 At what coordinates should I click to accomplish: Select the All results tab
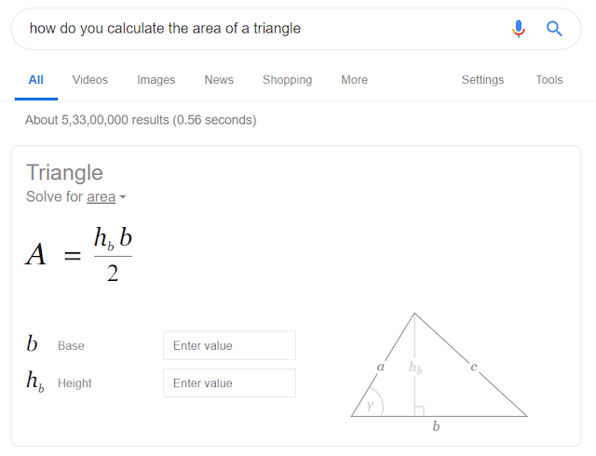36,80
